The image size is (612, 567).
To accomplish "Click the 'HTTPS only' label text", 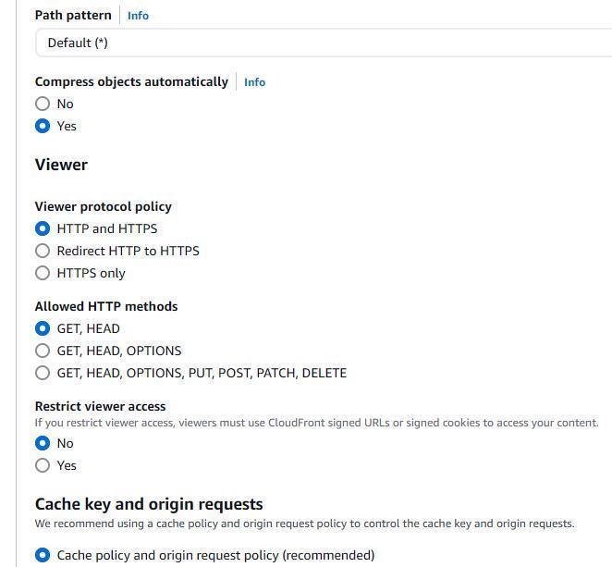I will tap(91, 273).
